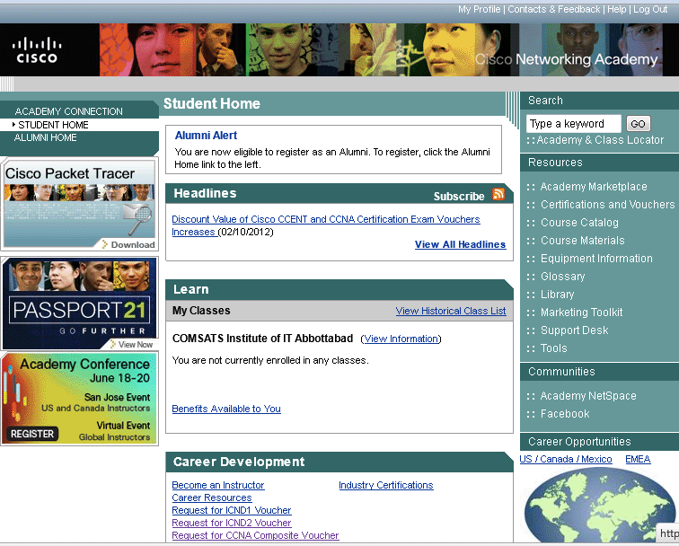This screenshot has height=546, width=679.
Task: Click the Alumni Alert heading
Action: (x=206, y=136)
